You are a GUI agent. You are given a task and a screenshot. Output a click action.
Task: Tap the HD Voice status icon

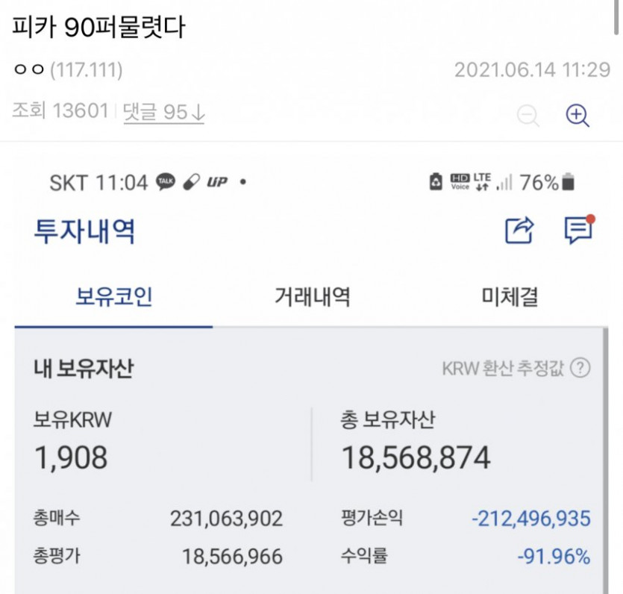(460, 182)
